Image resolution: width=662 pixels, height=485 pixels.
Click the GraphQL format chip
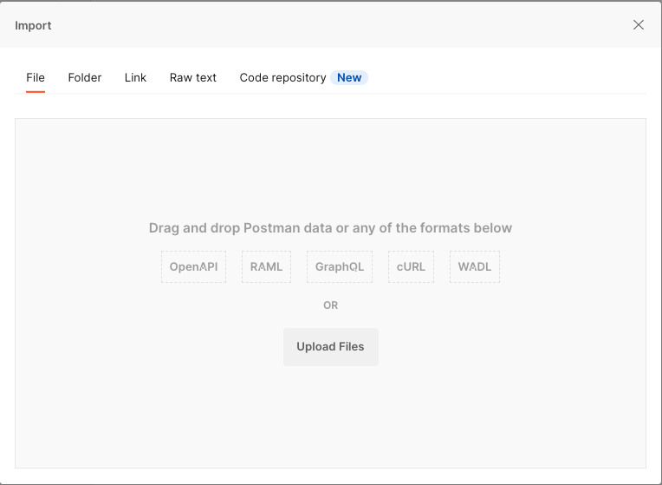point(340,266)
